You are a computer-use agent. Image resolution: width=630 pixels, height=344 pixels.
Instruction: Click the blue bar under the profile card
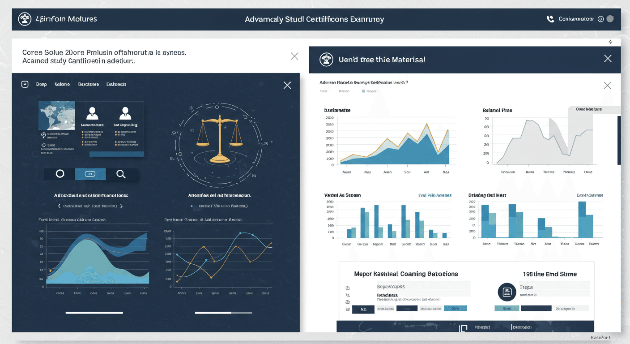(x=117, y=154)
